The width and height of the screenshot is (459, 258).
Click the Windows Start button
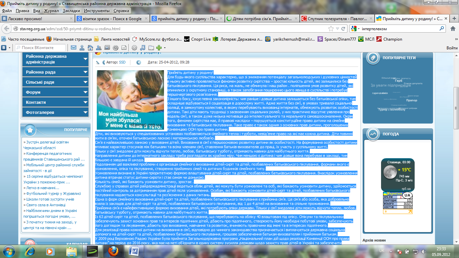[x=8, y=251]
